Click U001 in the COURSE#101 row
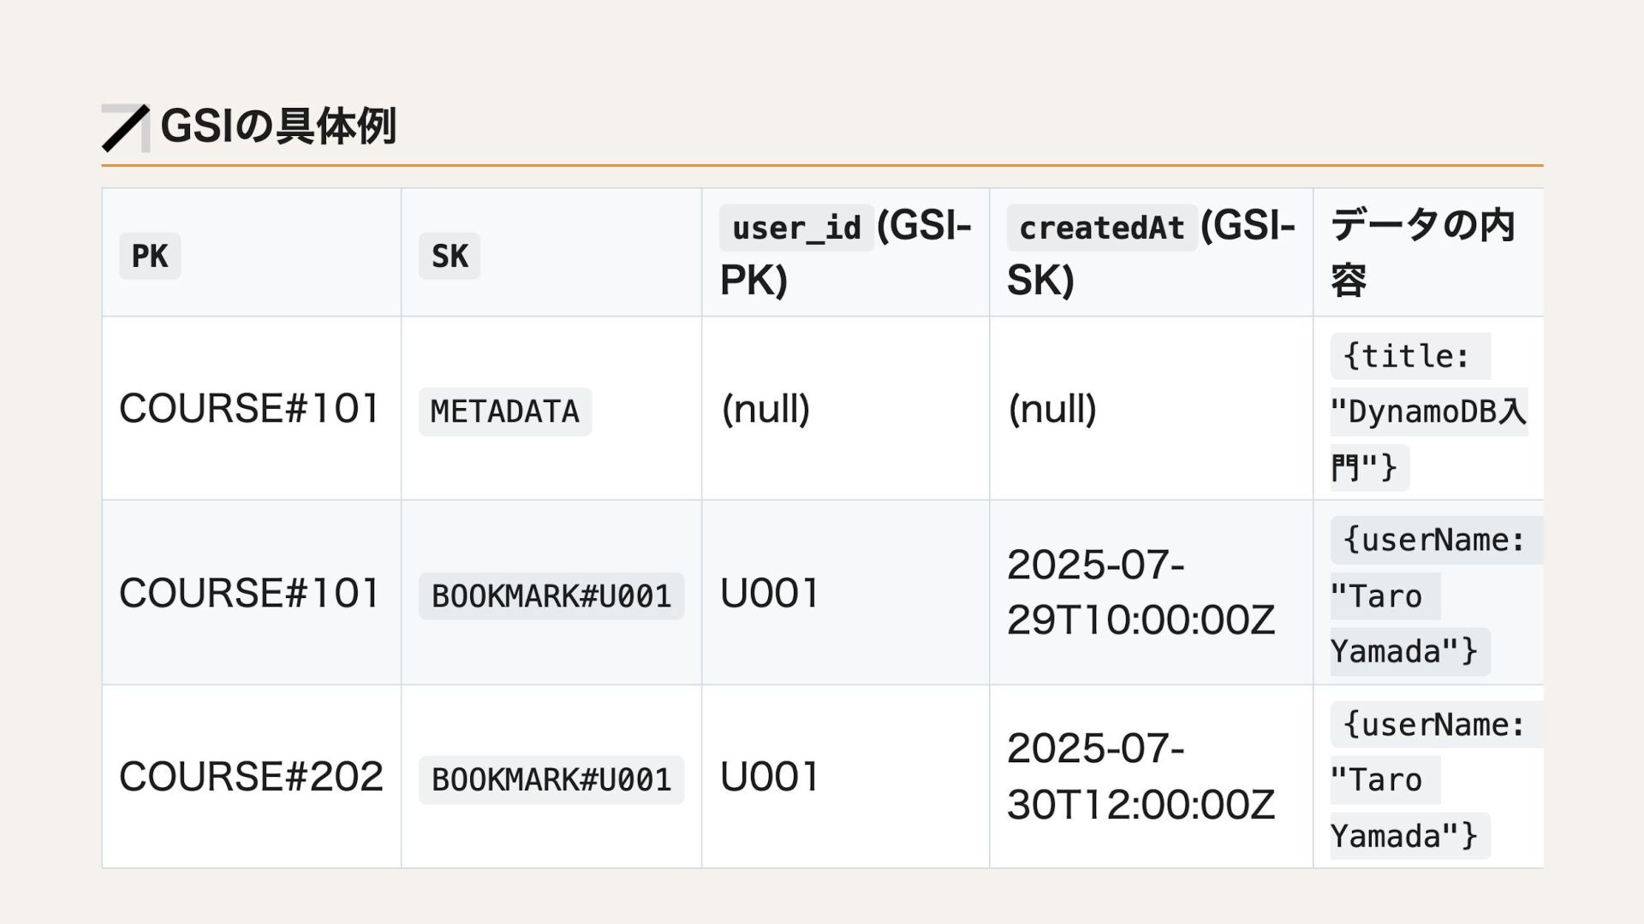Screen dimensions: 1644x924 click(x=770, y=593)
